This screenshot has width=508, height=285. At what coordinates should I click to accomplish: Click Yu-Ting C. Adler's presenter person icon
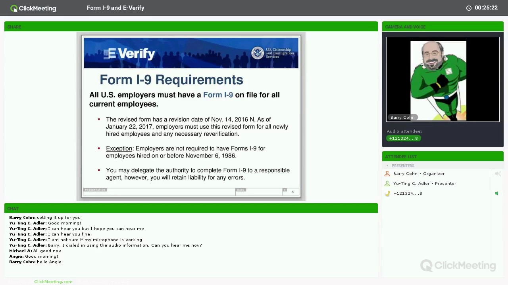click(387, 183)
